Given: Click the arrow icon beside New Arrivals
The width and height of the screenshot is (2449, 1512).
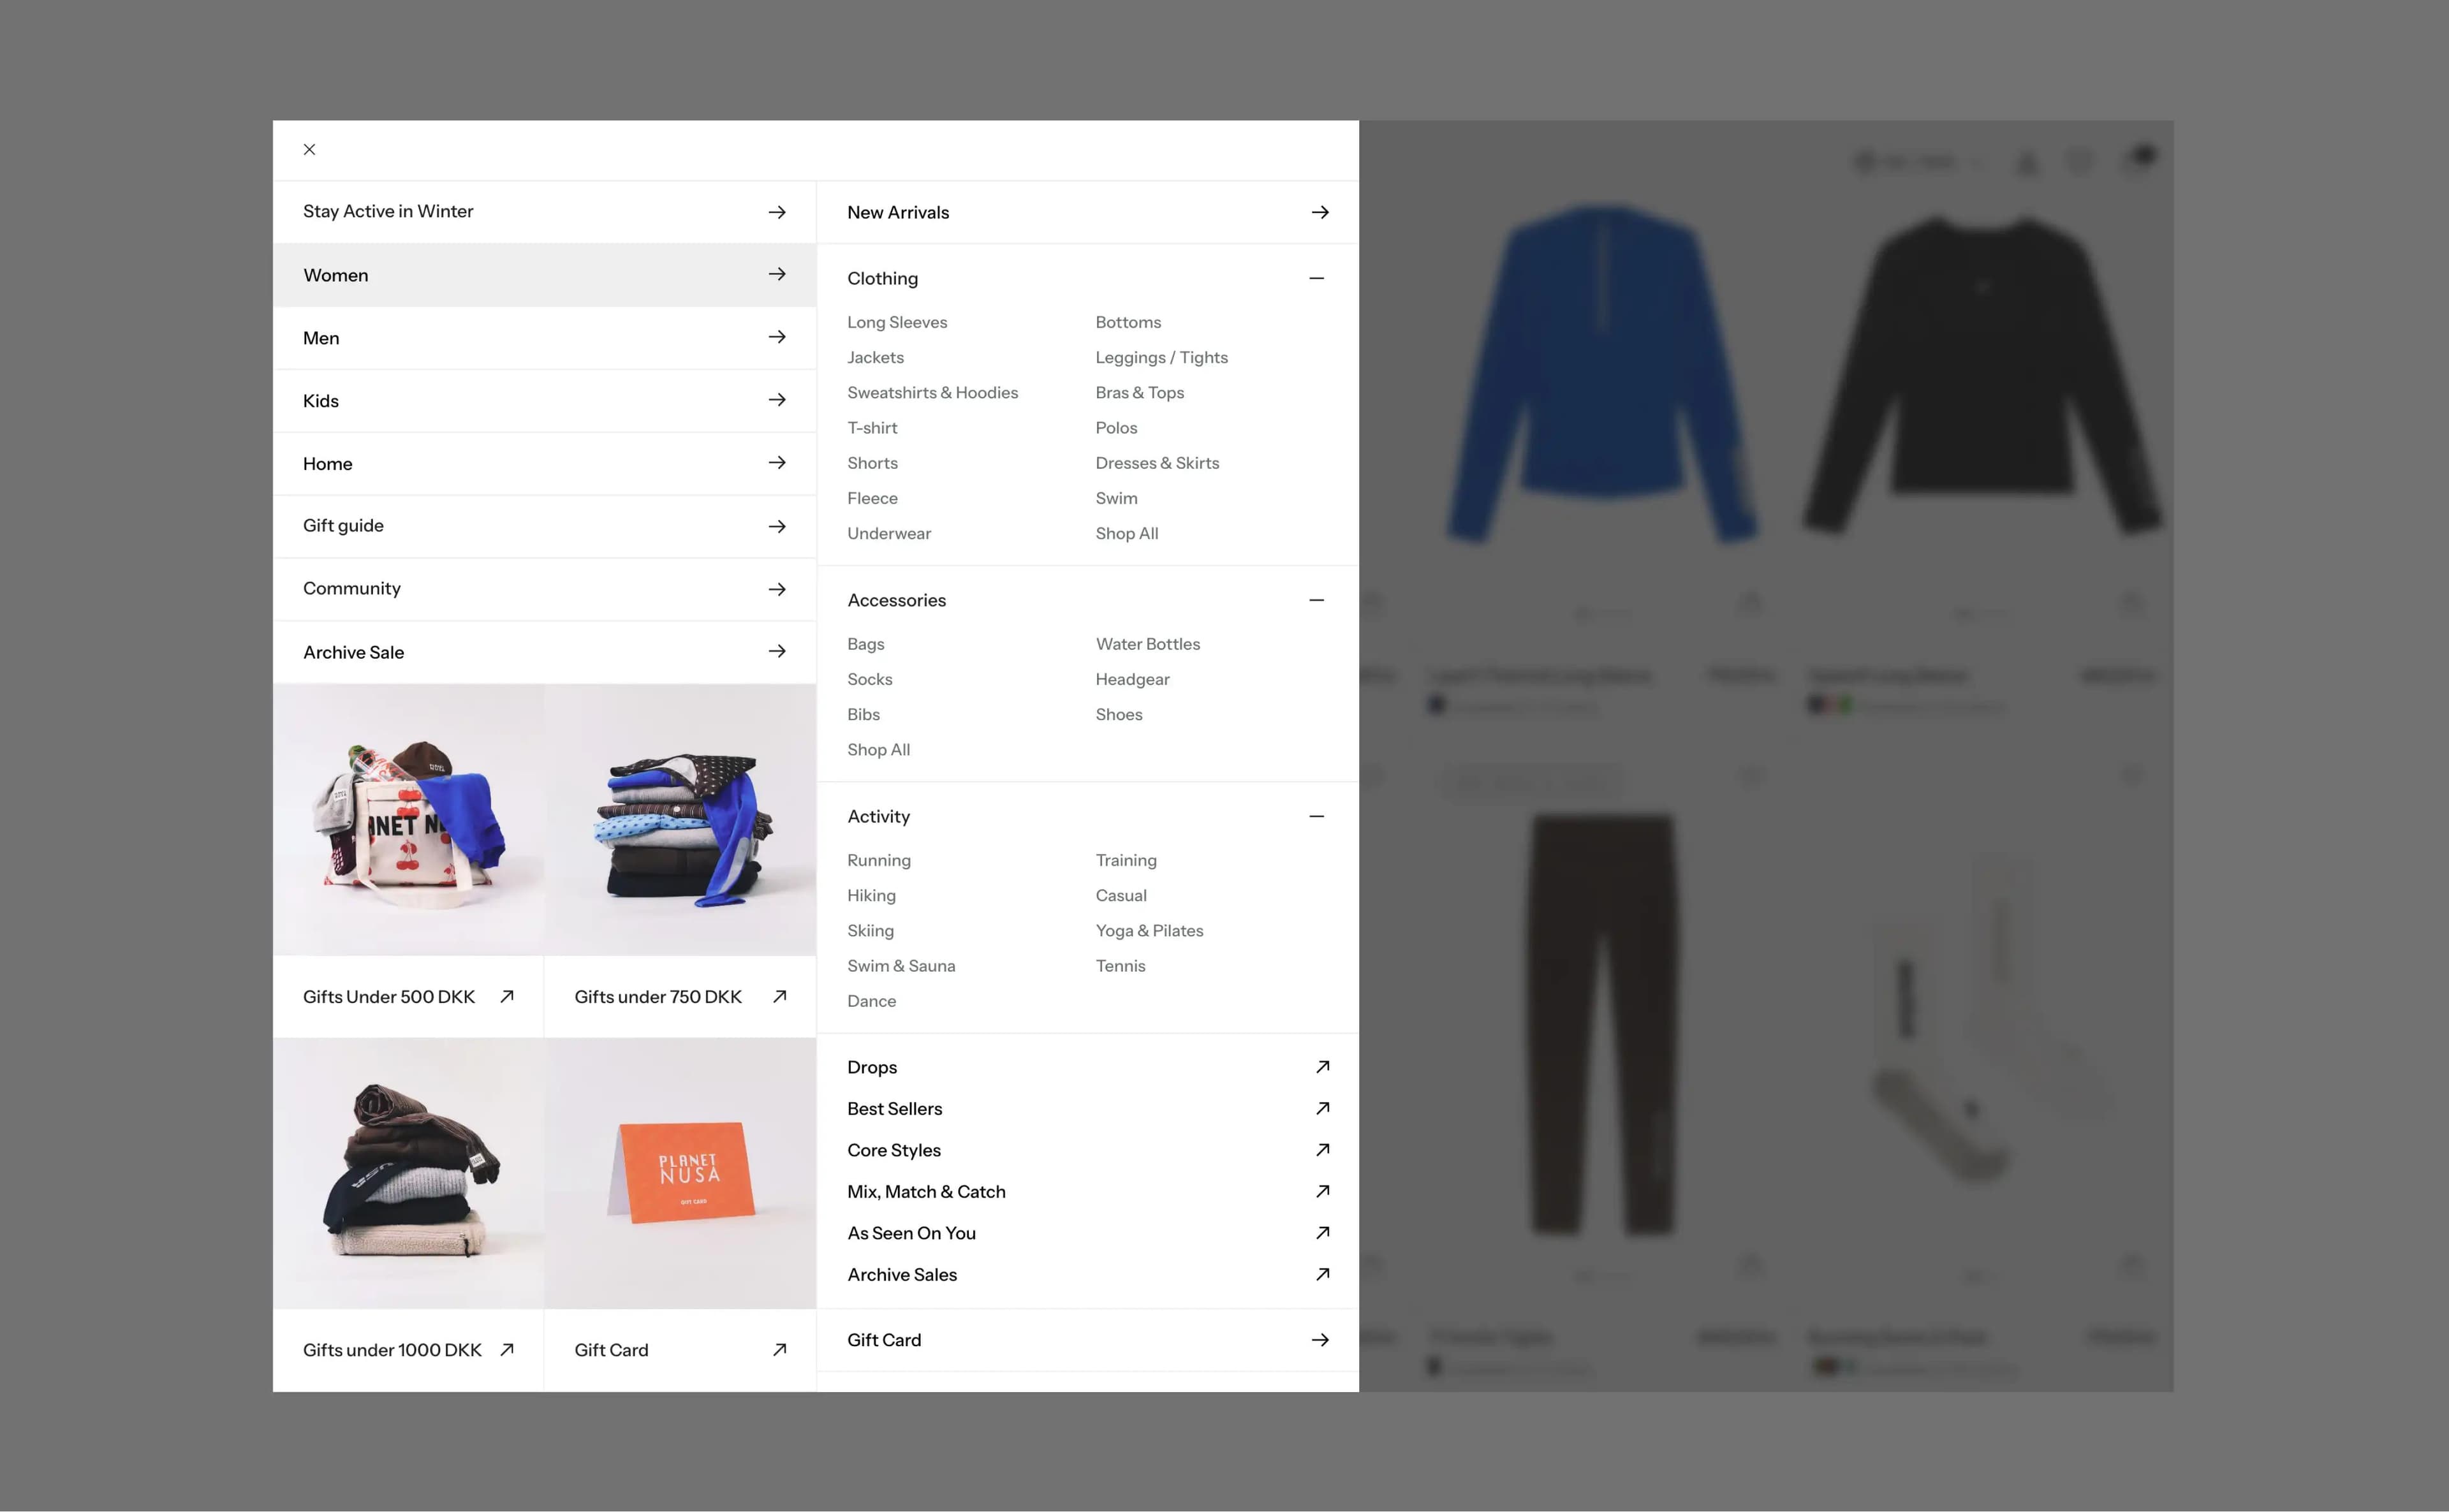Looking at the screenshot, I should (x=1320, y=212).
